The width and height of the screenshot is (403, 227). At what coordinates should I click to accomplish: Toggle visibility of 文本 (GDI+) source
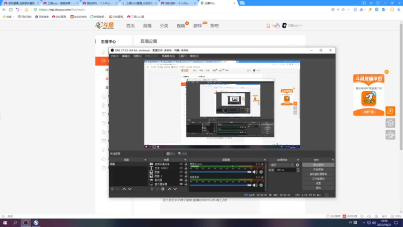181,168
